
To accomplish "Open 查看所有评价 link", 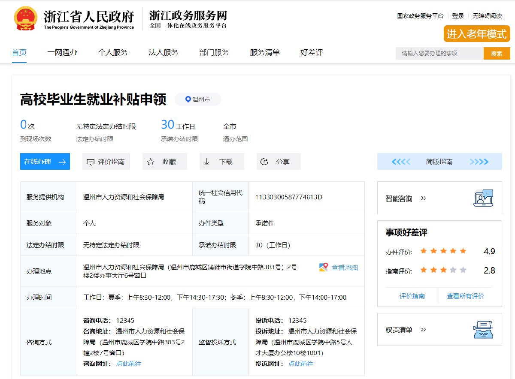I will [x=465, y=296].
